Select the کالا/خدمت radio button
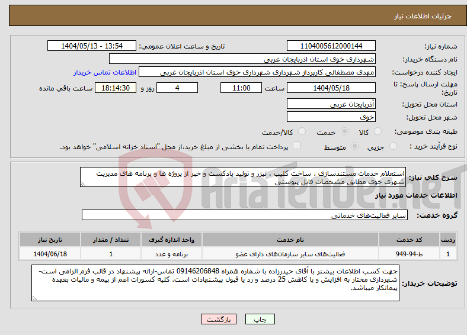The image size is (467, 335). [302, 131]
